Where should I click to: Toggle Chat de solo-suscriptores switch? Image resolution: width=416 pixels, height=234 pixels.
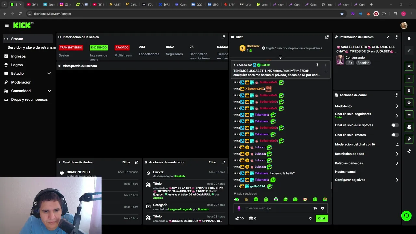tap(395, 125)
